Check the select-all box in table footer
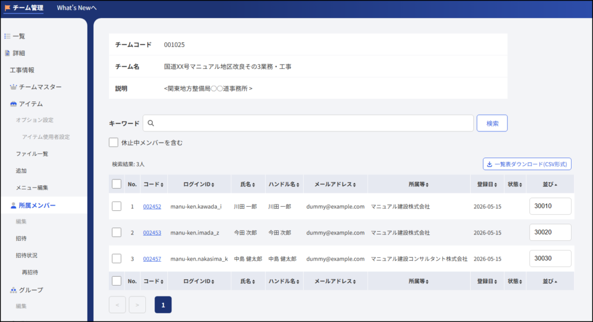Image resolution: width=593 pixels, height=322 pixels. click(x=116, y=281)
